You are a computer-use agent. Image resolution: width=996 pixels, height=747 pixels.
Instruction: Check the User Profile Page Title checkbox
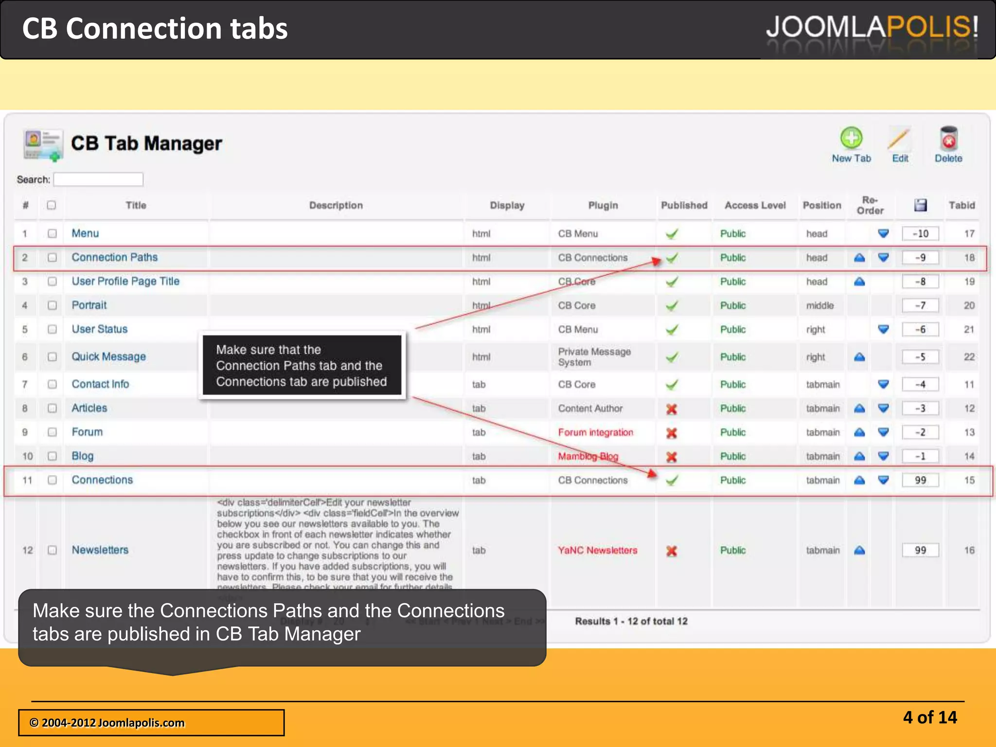pyautogui.click(x=52, y=281)
